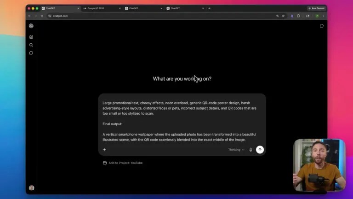Image resolution: width=353 pixels, height=199 pixels.
Task: Open the ChatGPT logo home icon
Action: pyautogui.click(x=31, y=26)
